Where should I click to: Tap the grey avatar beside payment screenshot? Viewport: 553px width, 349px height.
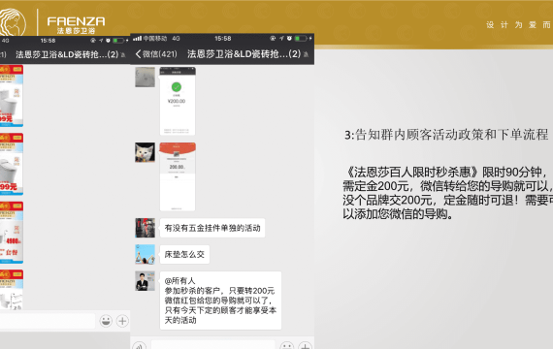point(145,77)
